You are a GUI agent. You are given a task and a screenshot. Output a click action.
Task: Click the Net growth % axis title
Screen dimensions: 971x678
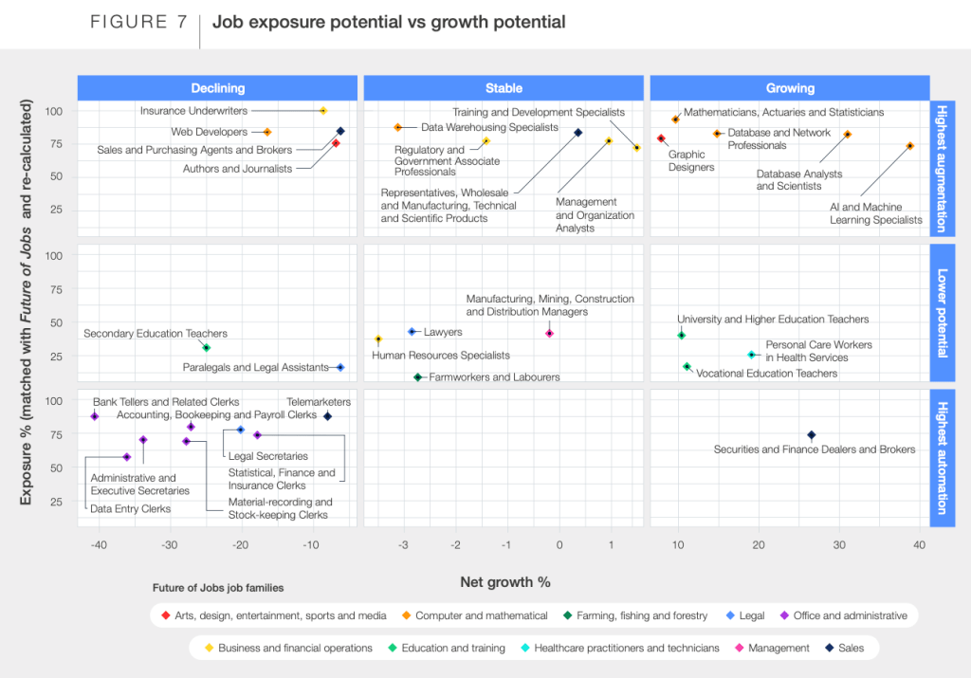tap(504, 582)
